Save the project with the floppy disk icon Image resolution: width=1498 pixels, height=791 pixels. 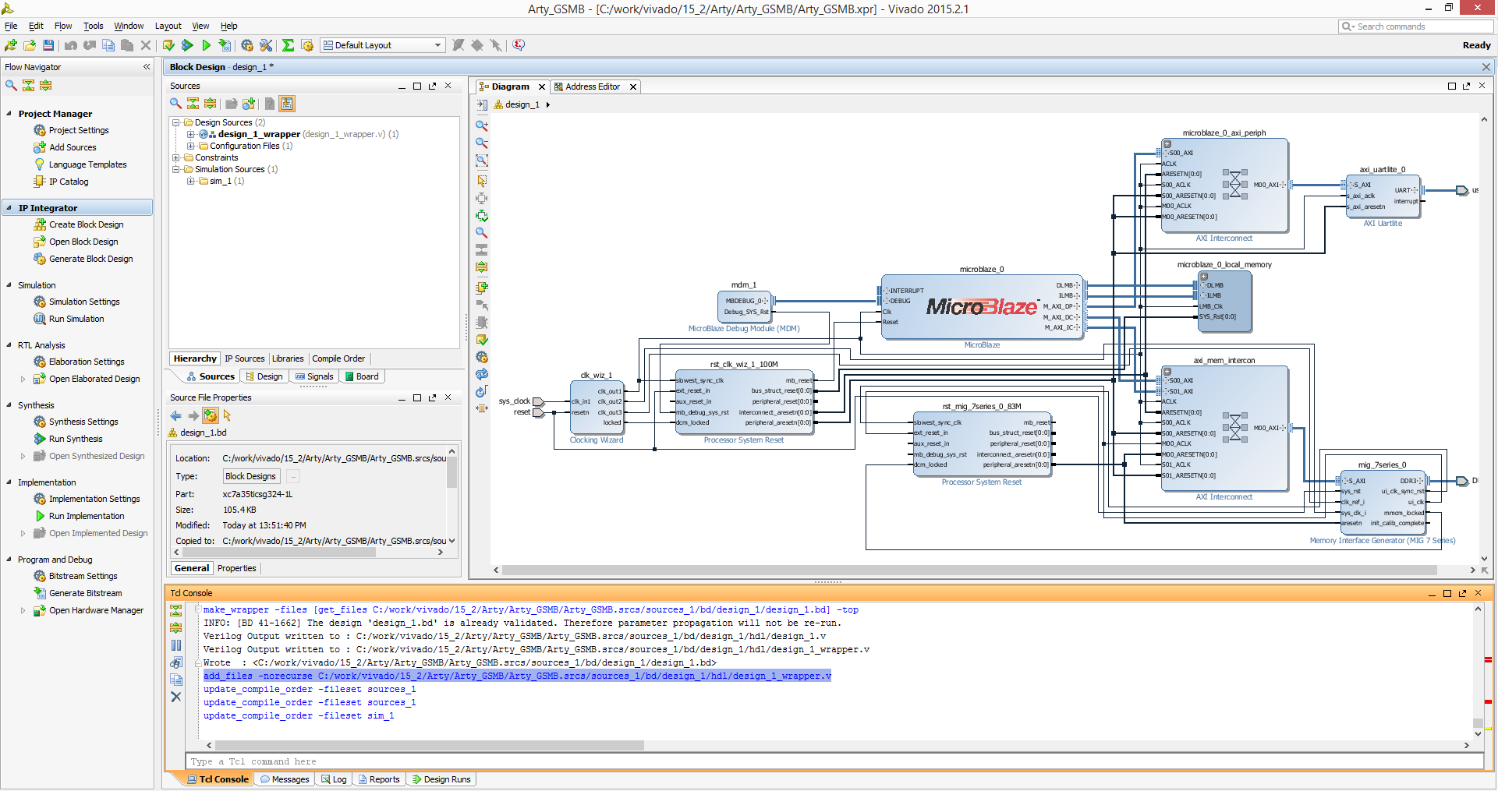tap(48, 45)
